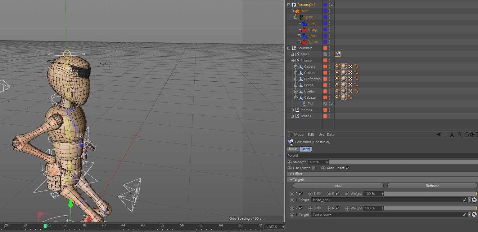478x232 pixels.
Task: Switch to the Basic tab
Action: click(x=293, y=149)
